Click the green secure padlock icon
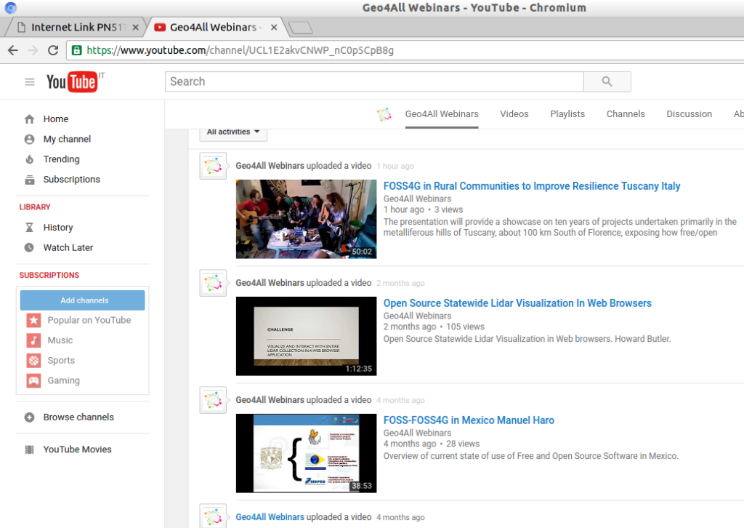744x528 pixels. coord(76,50)
